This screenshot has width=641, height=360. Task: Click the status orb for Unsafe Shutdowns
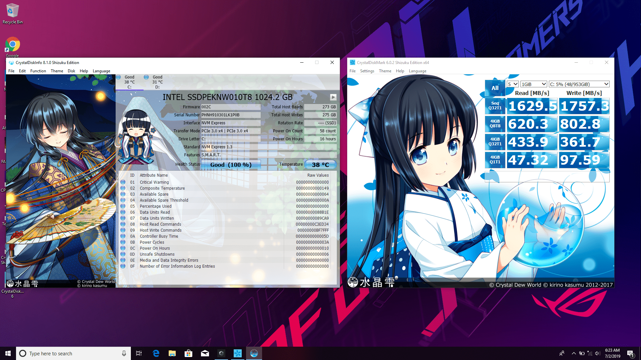(123, 254)
